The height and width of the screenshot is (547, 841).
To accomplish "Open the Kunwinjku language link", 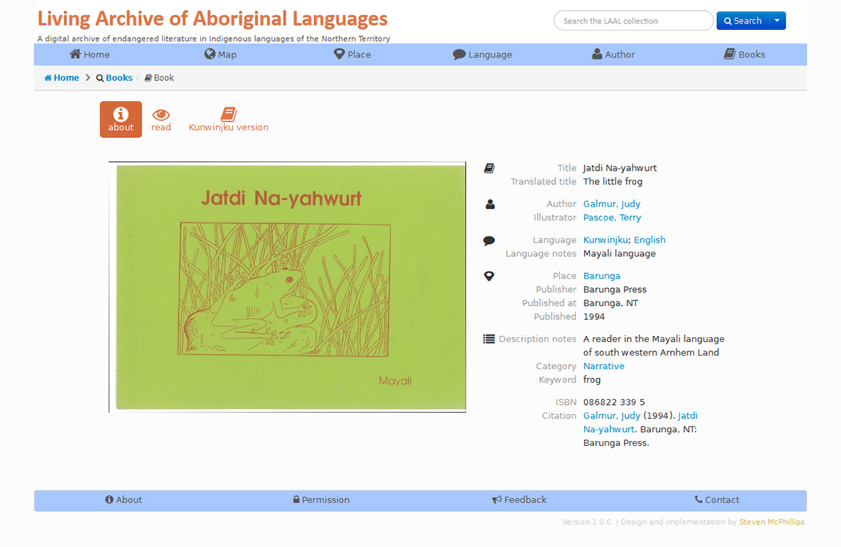I will [x=605, y=240].
